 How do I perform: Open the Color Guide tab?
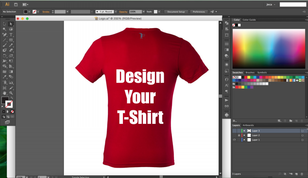point(249,20)
